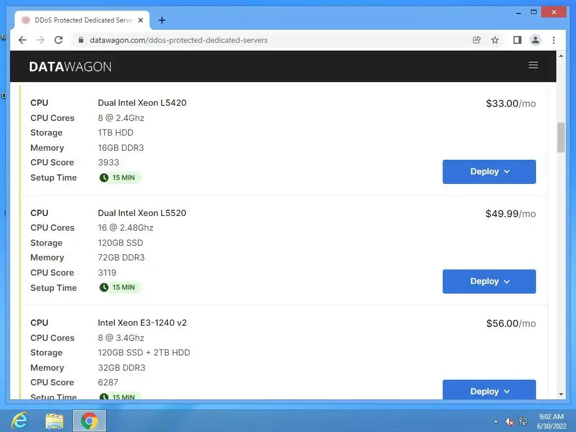This screenshot has width=576, height=432.
Task: Open the taskbar clock and date
Action: 551,421
